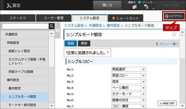Select 用紙設定 in sidebar menu
Viewport: 186px width, 109px height.
[x=24, y=43]
